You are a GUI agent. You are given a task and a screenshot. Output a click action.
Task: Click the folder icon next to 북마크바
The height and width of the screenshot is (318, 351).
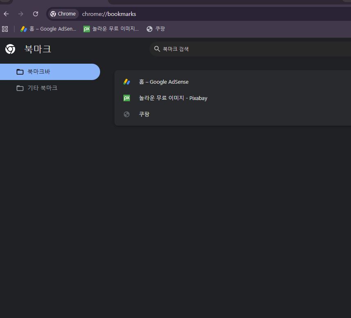[20, 72]
